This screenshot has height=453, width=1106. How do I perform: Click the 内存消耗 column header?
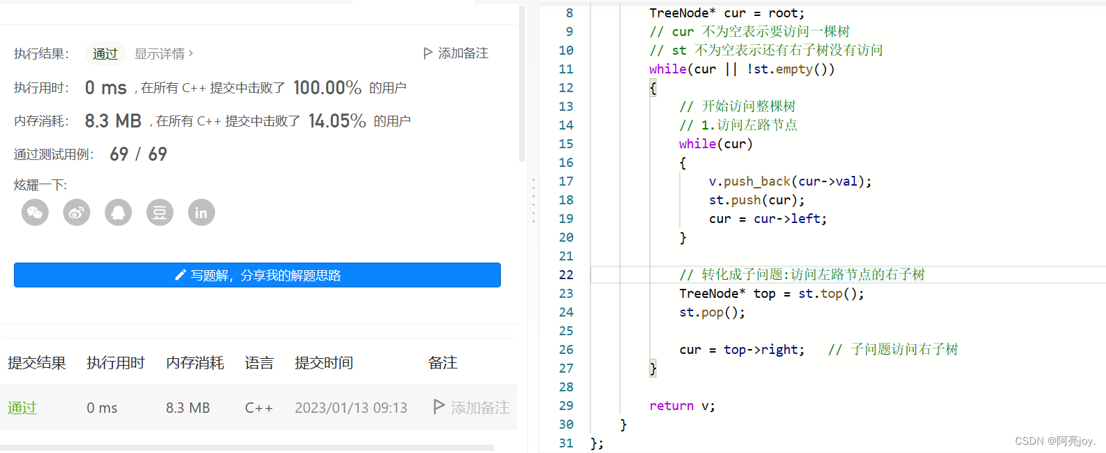click(x=195, y=363)
